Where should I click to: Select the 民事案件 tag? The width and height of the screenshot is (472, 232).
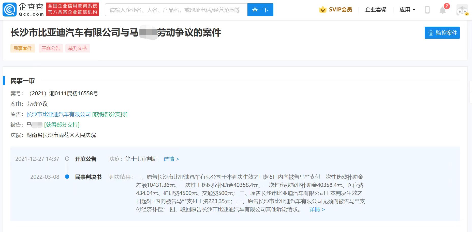[x=23, y=48]
